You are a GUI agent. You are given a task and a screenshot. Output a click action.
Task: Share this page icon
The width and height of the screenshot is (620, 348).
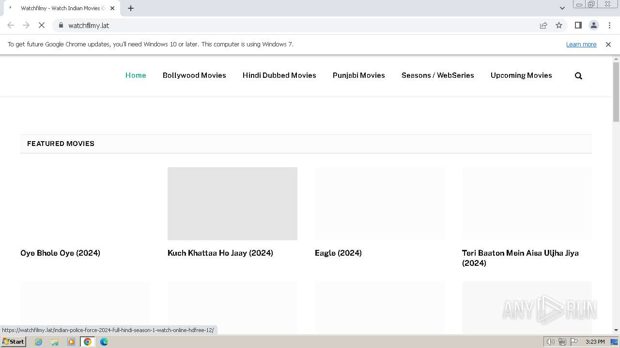point(543,25)
